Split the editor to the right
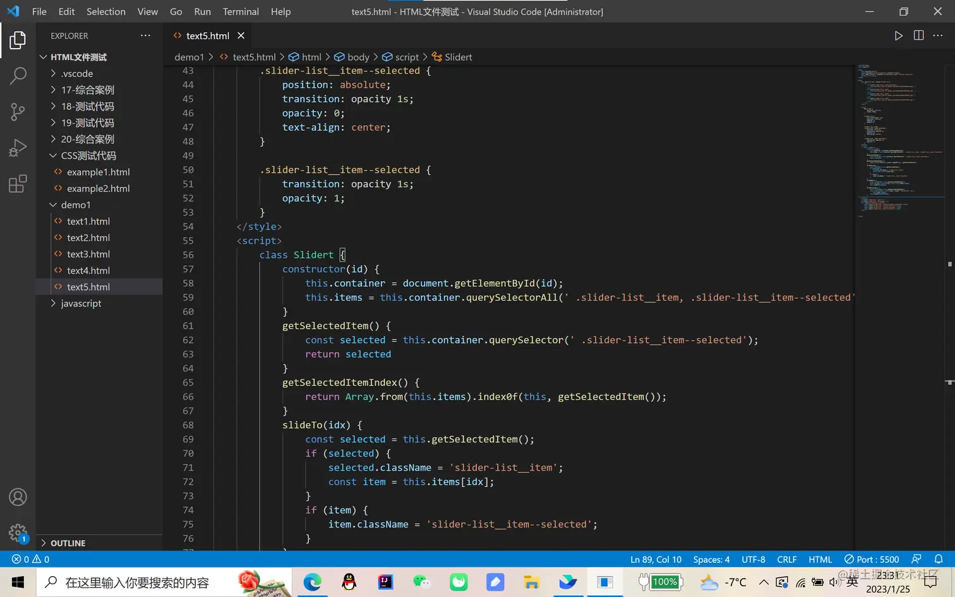Image resolution: width=955 pixels, height=597 pixels. pyautogui.click(x=918, y=36)
